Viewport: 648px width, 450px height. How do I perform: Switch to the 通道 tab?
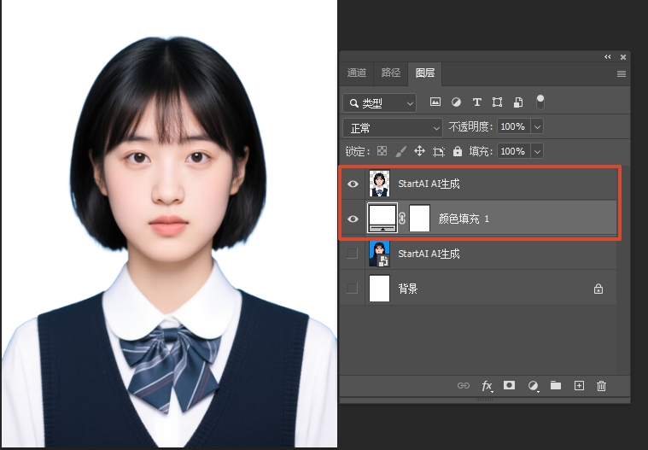tap(357, 73)
